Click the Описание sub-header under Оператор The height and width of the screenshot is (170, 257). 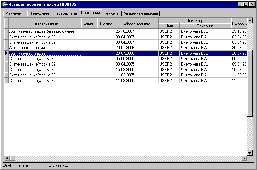[x=205, y=26]
